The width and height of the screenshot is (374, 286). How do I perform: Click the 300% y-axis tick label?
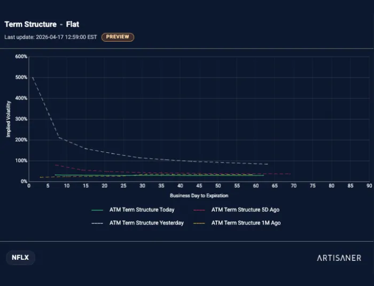21,119
